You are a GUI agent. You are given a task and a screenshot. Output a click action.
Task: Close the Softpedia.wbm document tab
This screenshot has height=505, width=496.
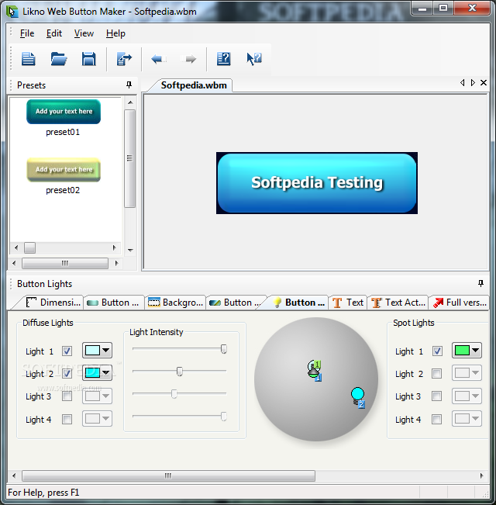tap(484, 83)
